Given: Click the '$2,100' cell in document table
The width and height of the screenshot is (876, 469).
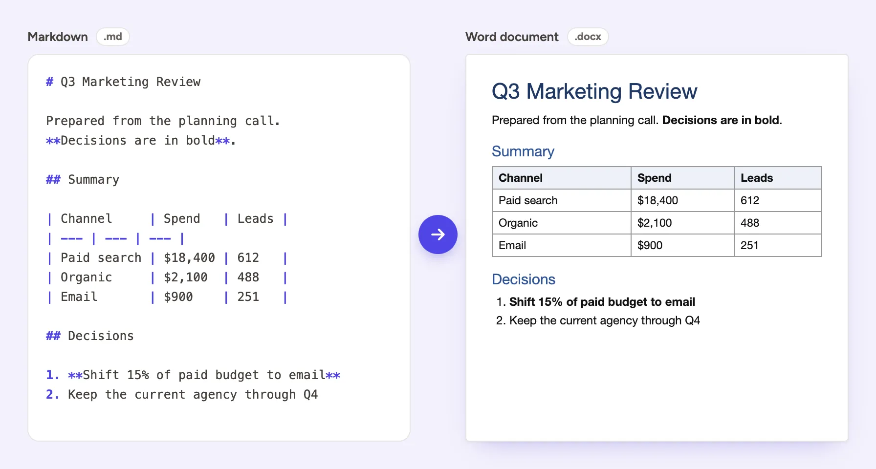Looking at the screenshot, I should coord(683,223).
